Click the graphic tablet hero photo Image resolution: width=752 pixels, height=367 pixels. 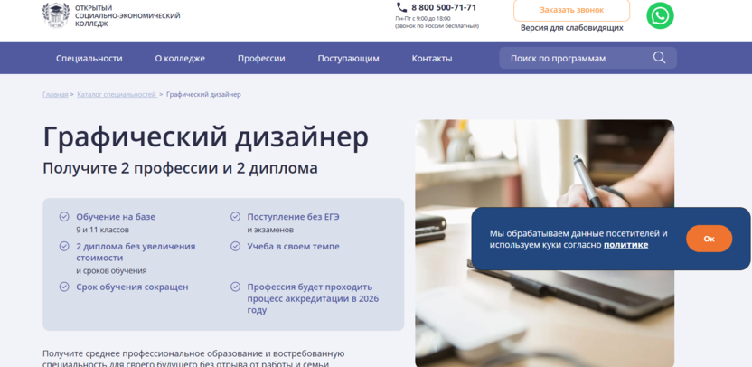(544, 243)
